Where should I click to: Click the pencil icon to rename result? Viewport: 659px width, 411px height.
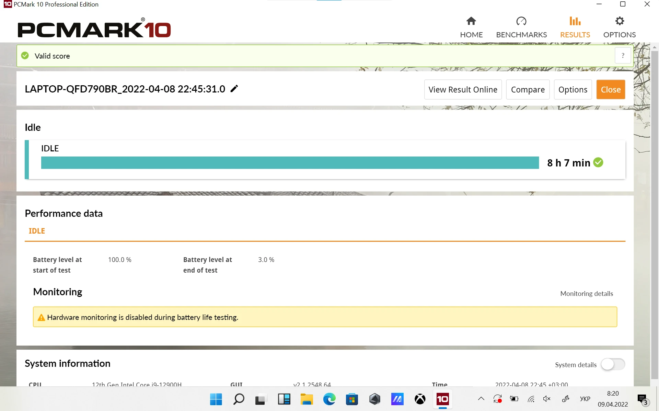[234, 89]
